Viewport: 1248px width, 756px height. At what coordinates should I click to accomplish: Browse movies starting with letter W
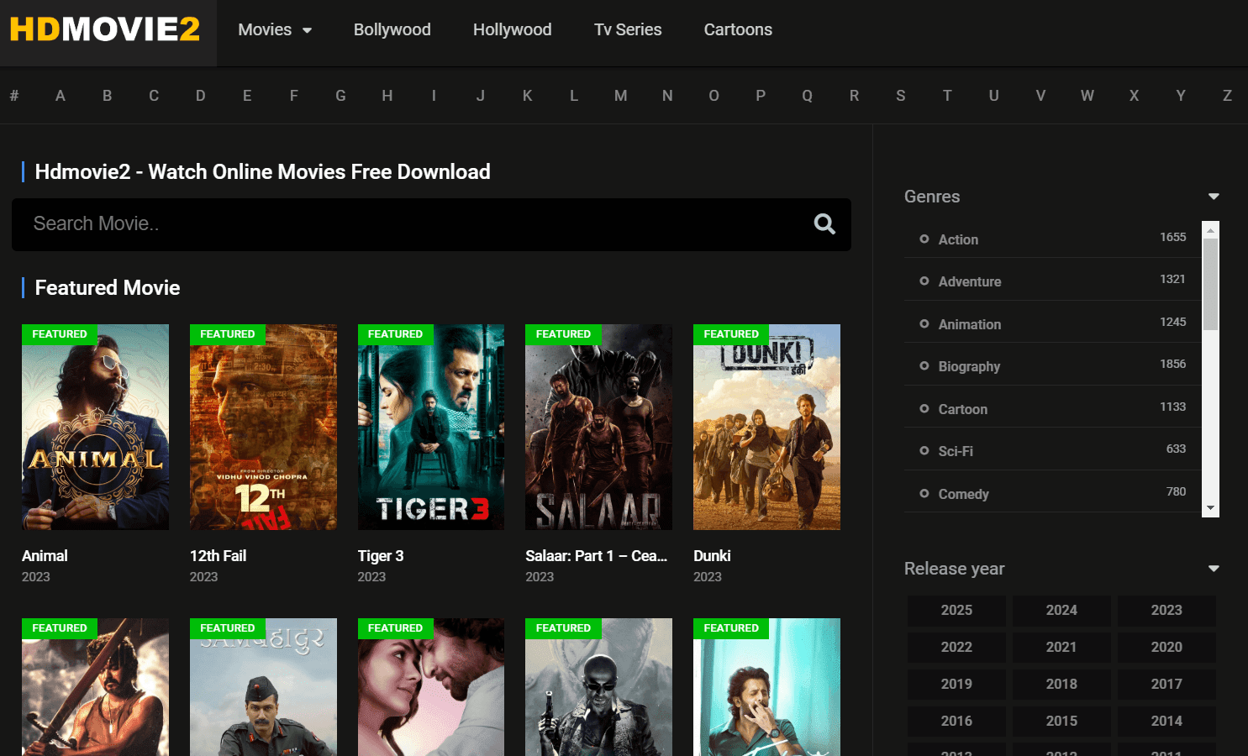tap(1087, 96)
